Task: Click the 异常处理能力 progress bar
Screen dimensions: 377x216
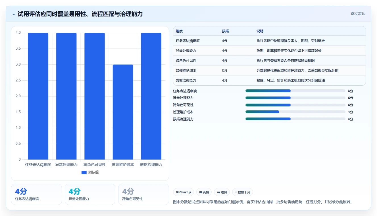Action: point(295,98)
